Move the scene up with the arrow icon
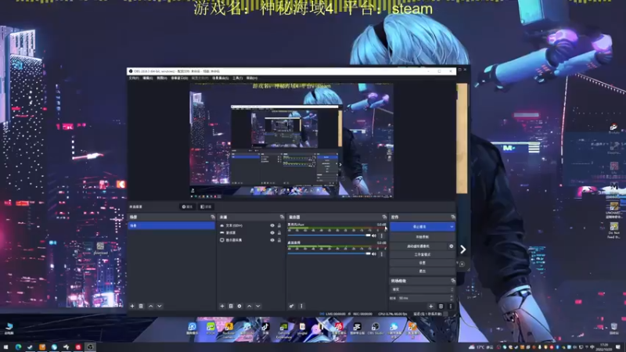 pyautogui.click(x=150, y=306)
